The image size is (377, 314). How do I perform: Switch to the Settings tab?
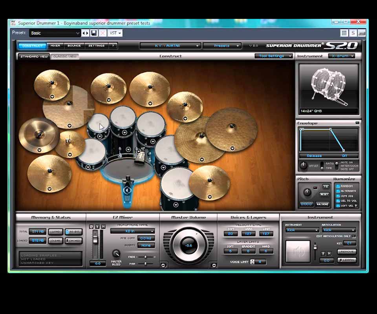pos(97,46)
